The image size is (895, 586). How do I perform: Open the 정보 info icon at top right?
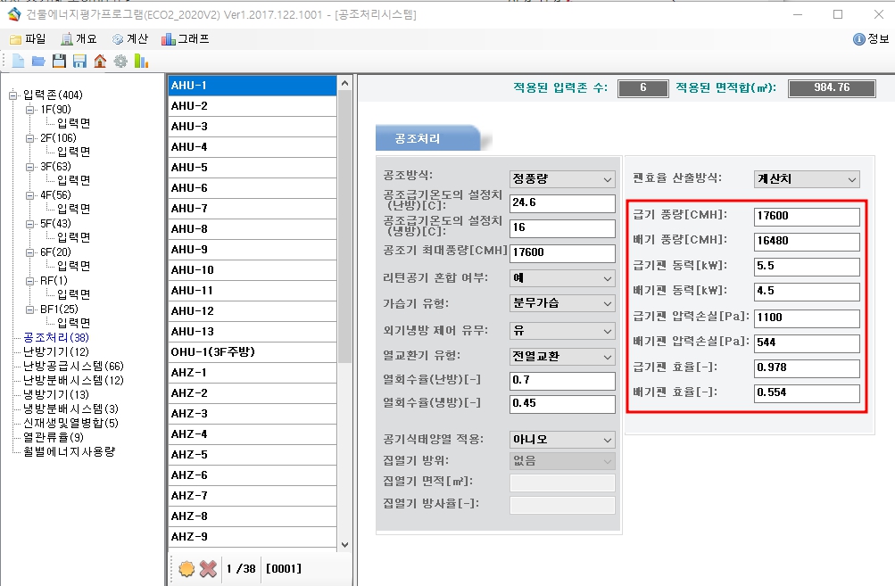coord(859,39)
